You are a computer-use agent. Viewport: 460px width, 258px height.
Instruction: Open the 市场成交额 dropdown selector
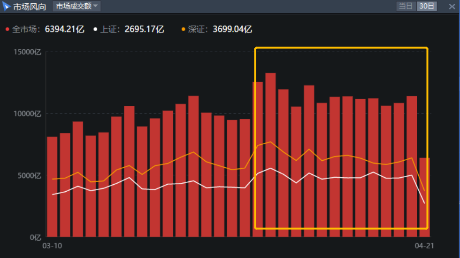click(77, 6)
